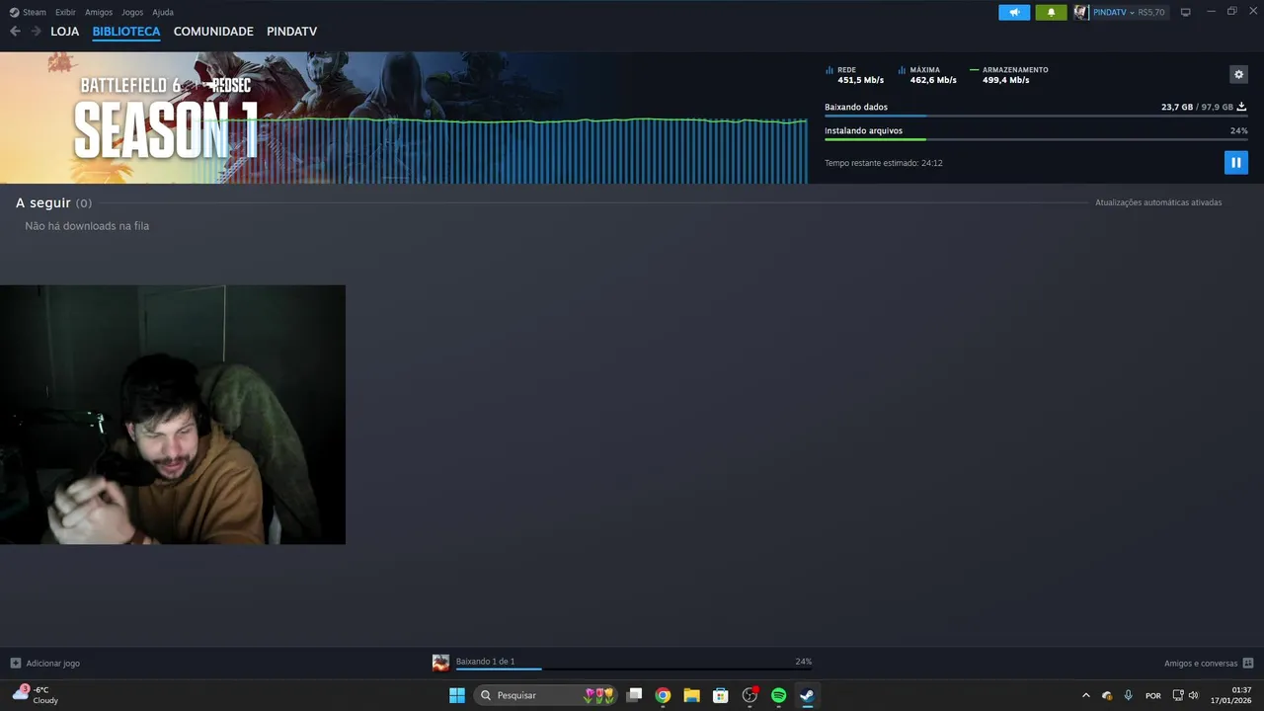Click the Instalando arquivos progress bar
The width and height of the screenshot is (1264, 711).
[x=1036, y=140]
